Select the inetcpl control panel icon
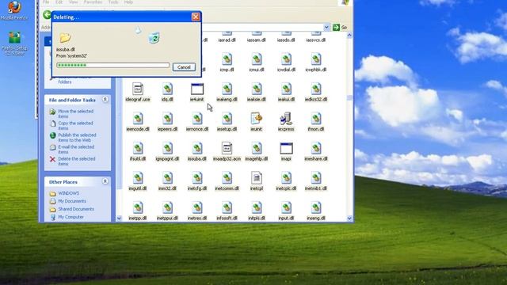The image size is (507, 285). pyautogui.click(x=257, y=177)
